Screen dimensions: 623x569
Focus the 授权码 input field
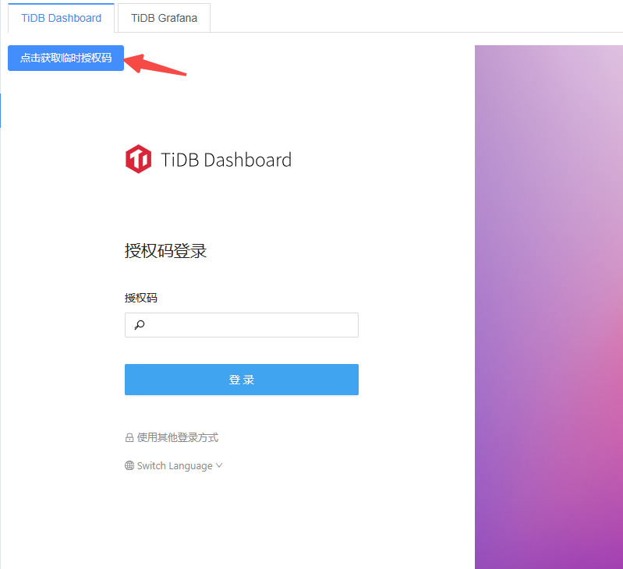[242, 325]
